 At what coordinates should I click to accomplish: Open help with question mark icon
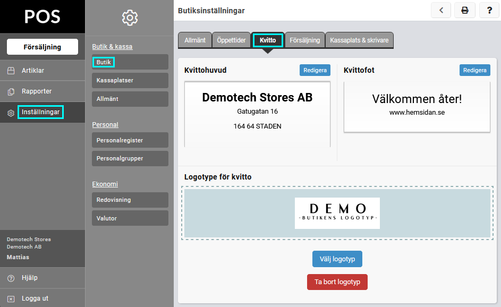pyautogui.click(x=489, y=10)
